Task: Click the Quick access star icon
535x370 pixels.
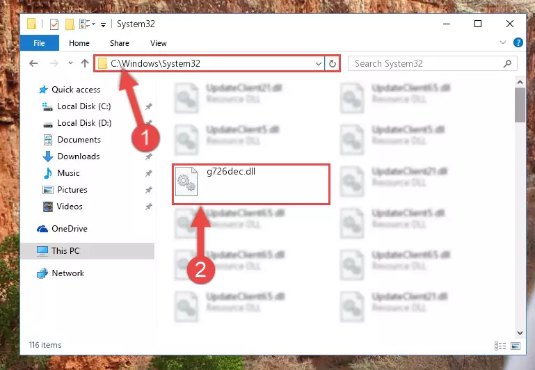Action: [43, 90]
